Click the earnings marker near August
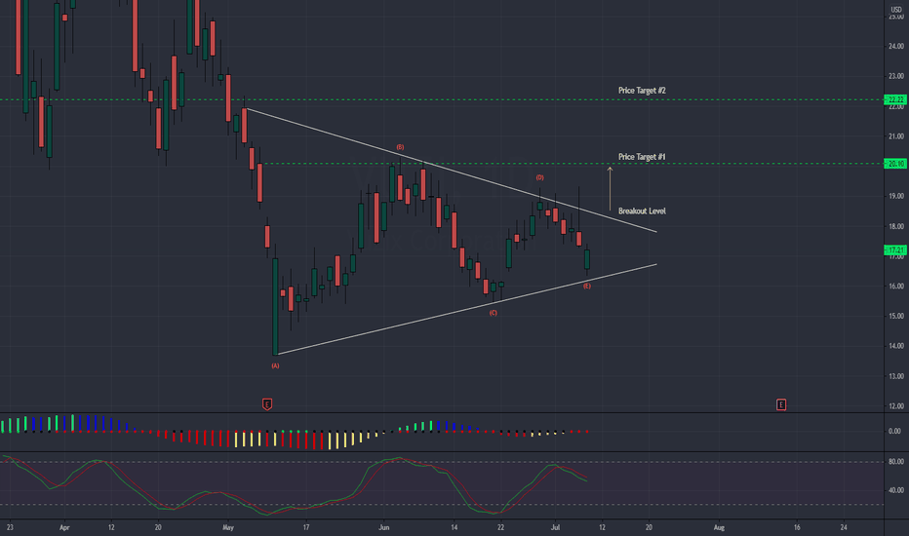Screen dimensions: 909x536 pyautogui.click(x=781, y=404)
